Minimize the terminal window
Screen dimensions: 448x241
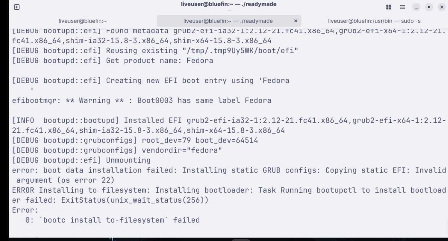(416, 7)
